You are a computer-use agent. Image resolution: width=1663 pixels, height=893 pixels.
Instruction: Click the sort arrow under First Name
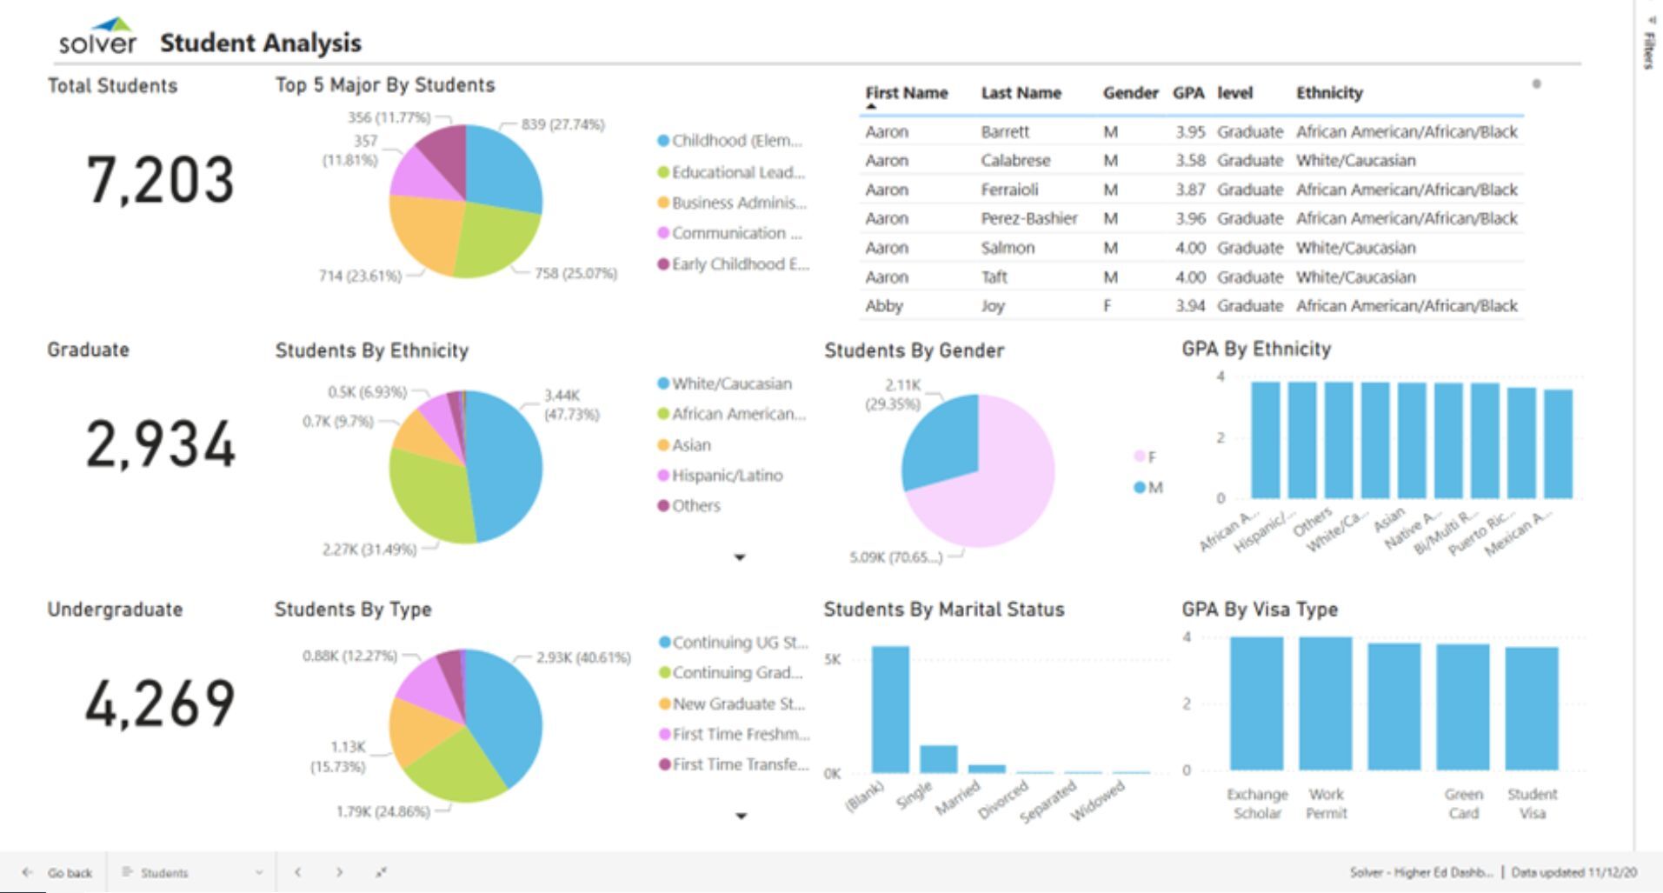tap(871, 107)
